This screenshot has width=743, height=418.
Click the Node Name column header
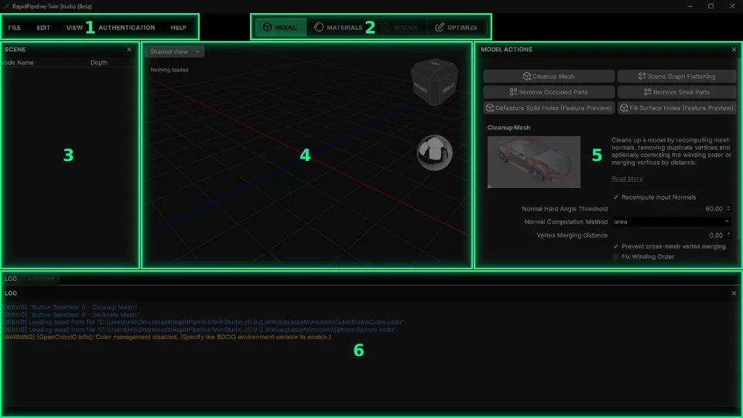coord(17,63)
